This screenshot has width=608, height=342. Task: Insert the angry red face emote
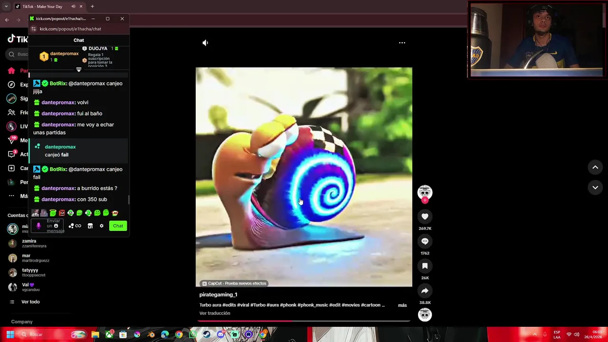[62, 213]
